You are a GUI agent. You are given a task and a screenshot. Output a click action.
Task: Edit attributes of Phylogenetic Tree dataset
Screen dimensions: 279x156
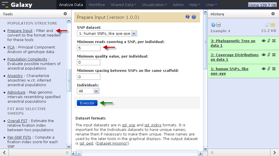(x=269, y=41)
